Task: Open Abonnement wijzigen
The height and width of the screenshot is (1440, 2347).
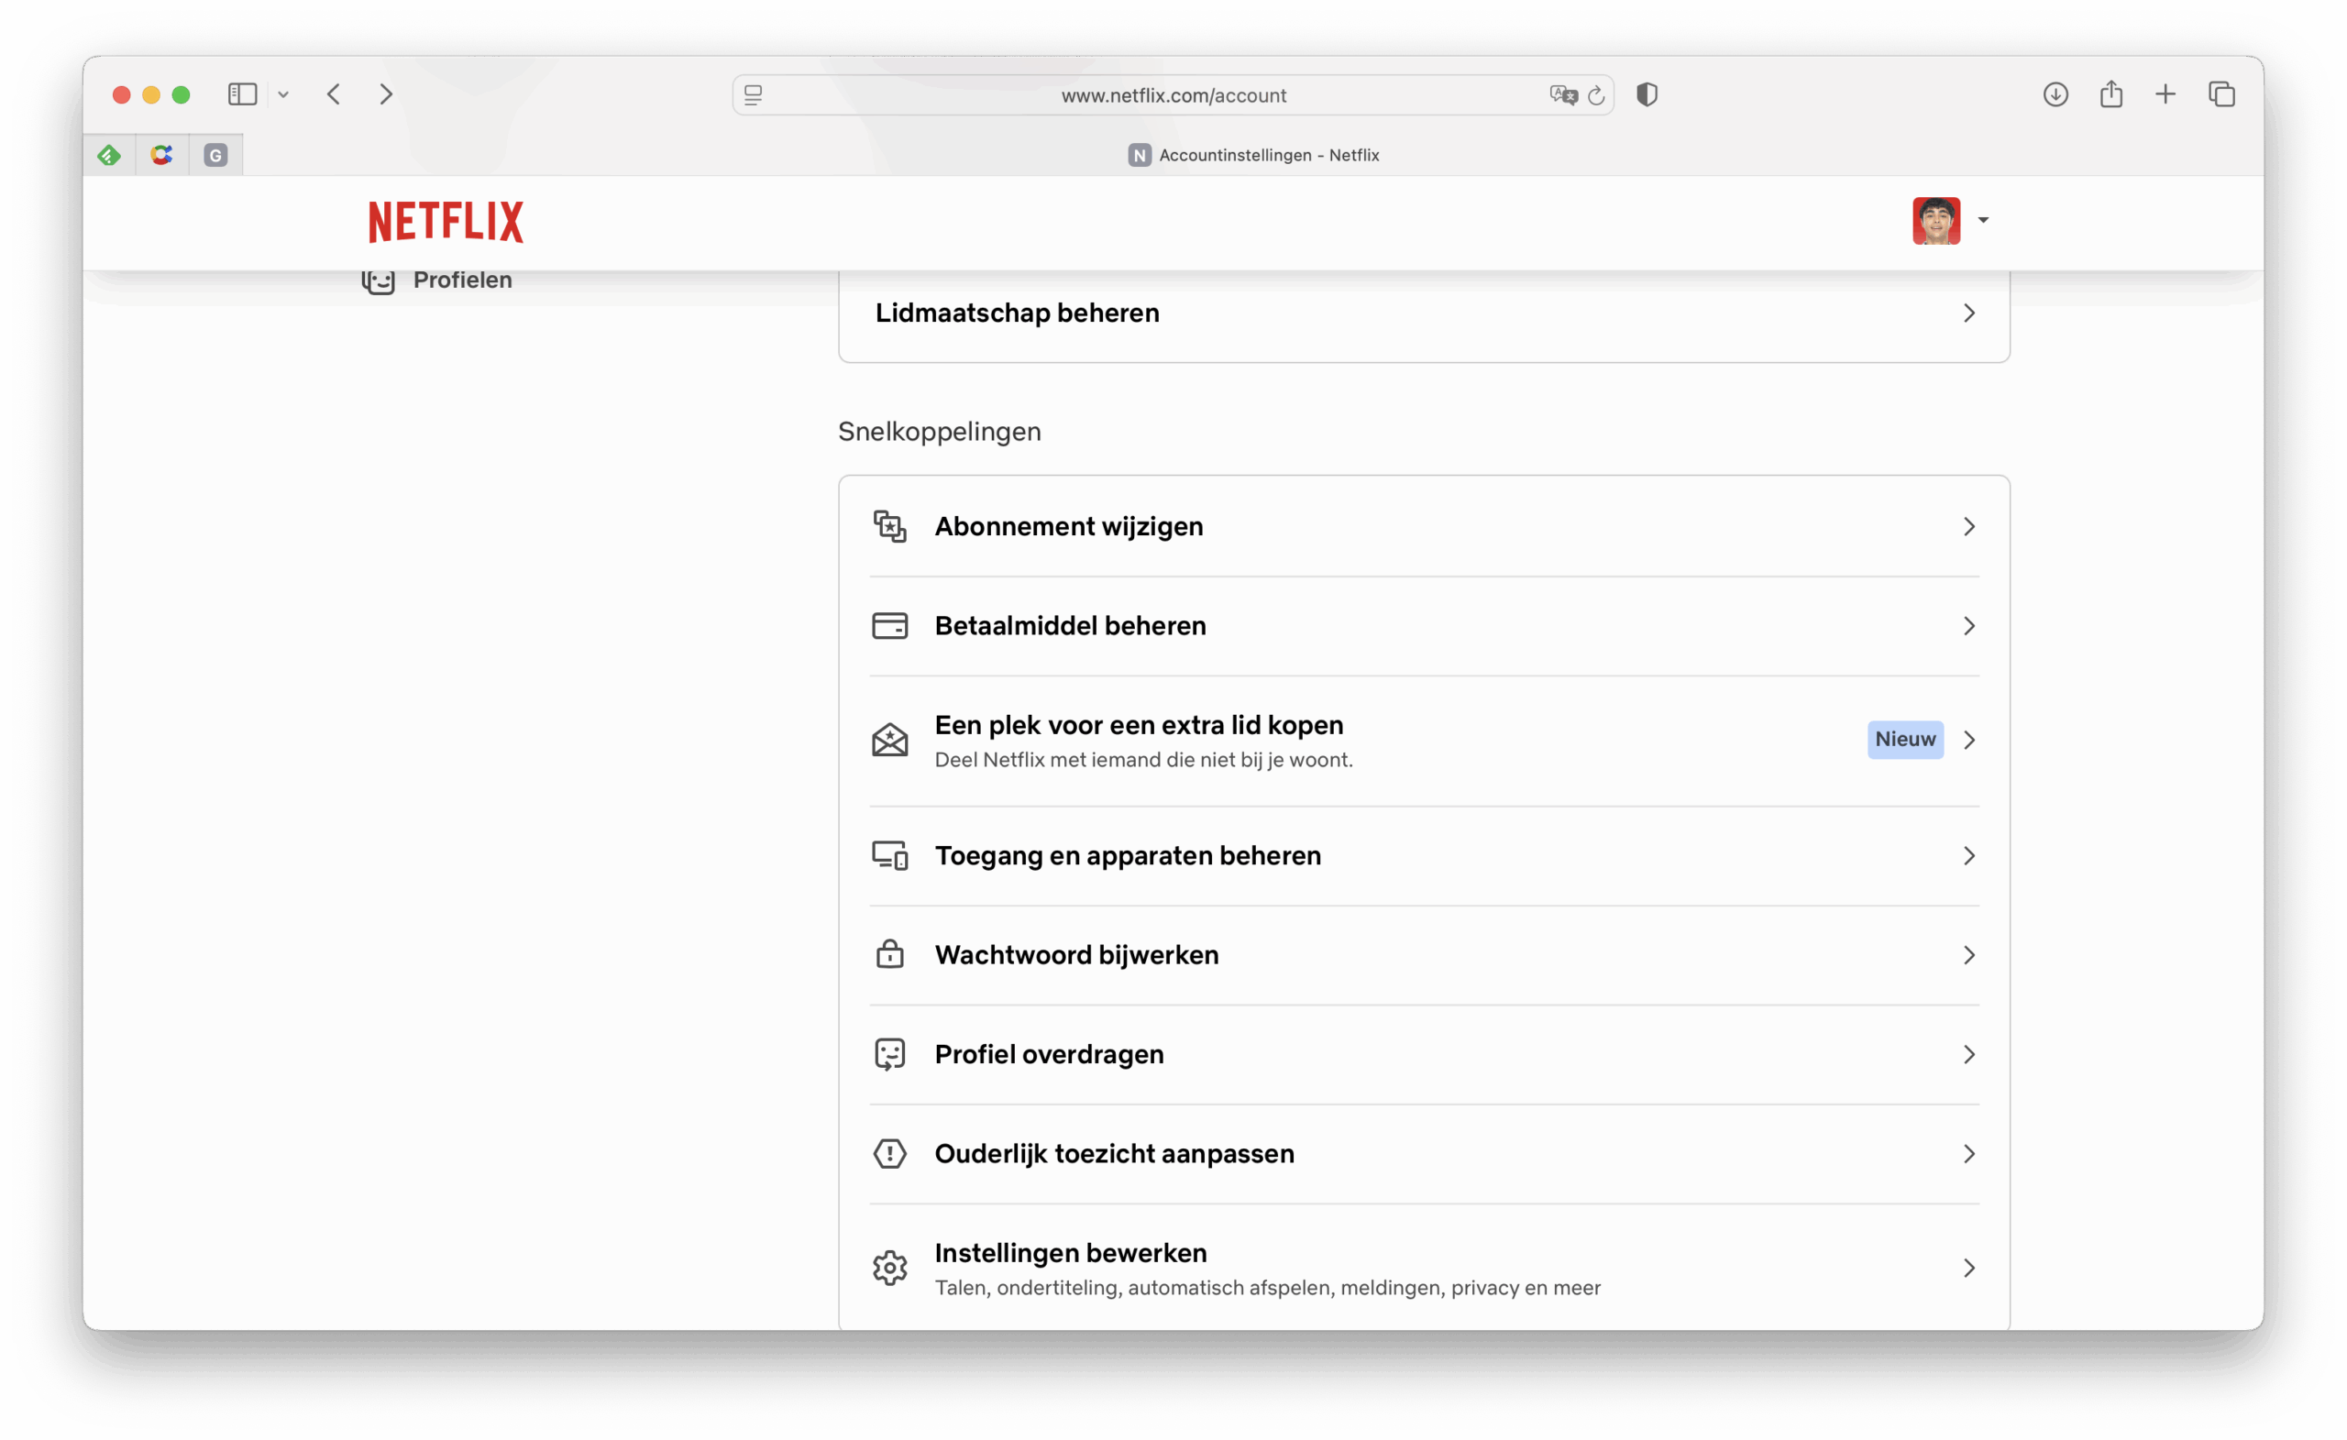Action: click(x=1424, y=527)
